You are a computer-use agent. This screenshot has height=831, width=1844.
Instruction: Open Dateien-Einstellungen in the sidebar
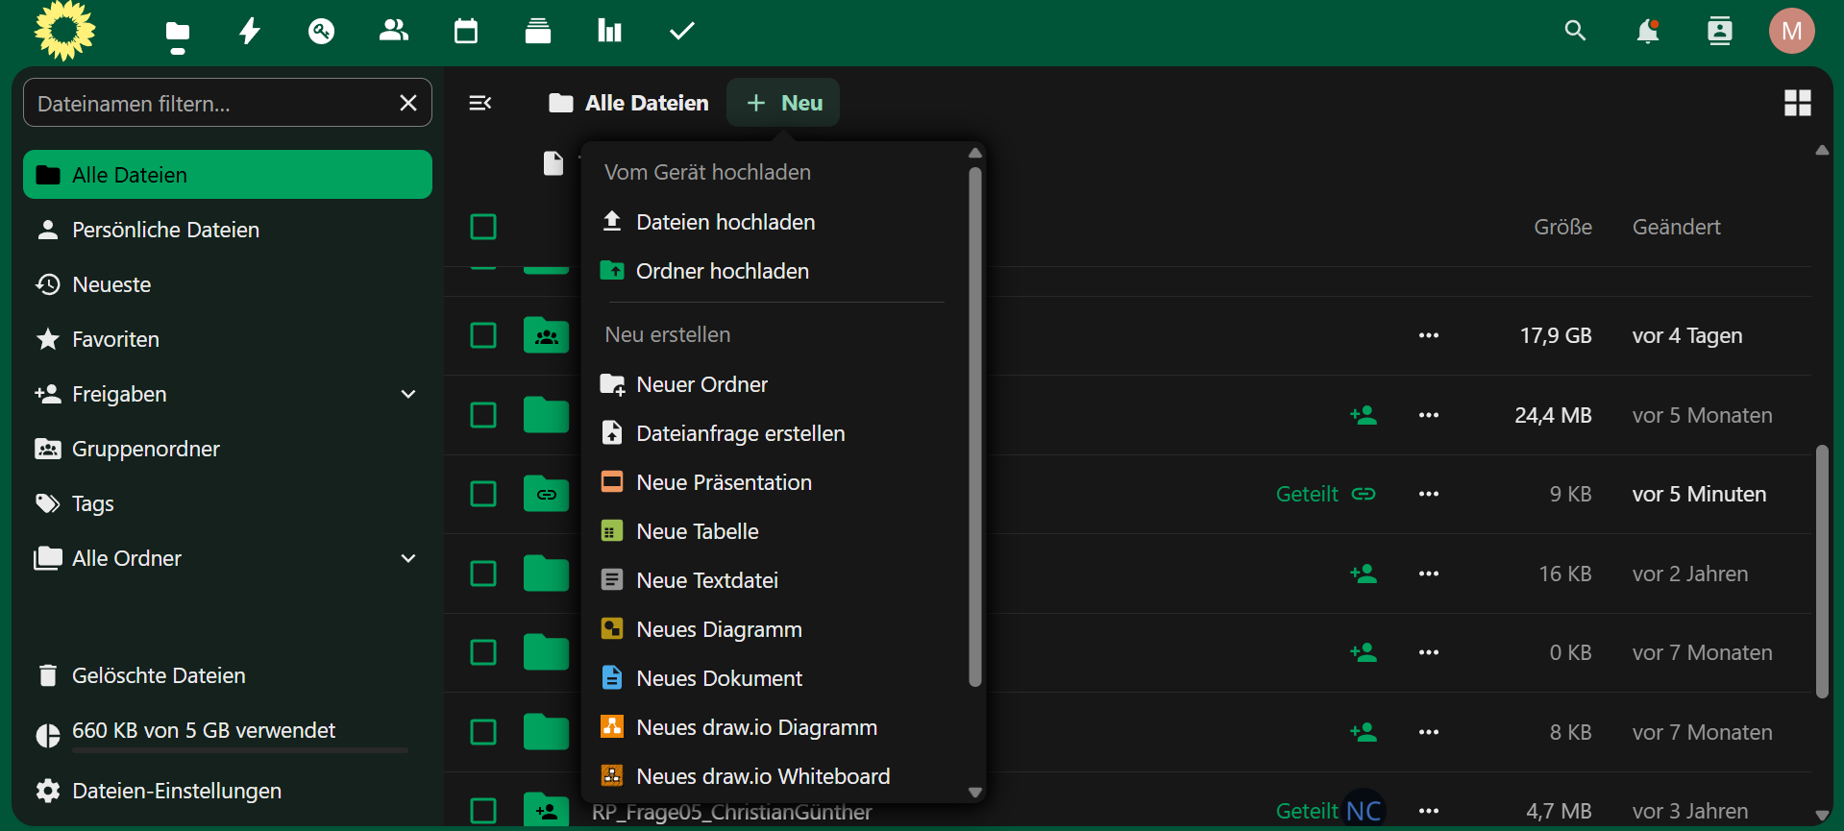pos(177,791)
